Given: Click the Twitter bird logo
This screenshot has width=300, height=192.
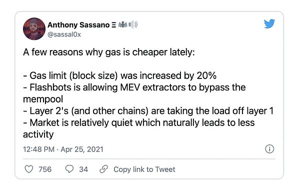Looking at the screenshot, I should click(x=269, y=23).
